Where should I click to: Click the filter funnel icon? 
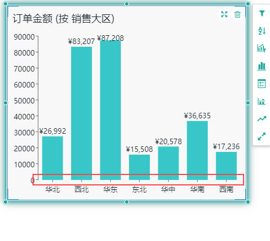point(262,13)
